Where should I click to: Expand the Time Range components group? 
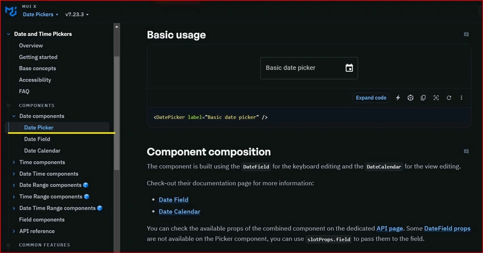[x=14, y=197]
